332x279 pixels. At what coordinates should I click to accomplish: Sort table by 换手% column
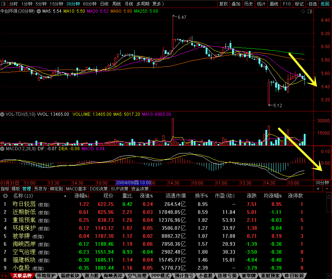pyautogui.click(x=201, y=196)
